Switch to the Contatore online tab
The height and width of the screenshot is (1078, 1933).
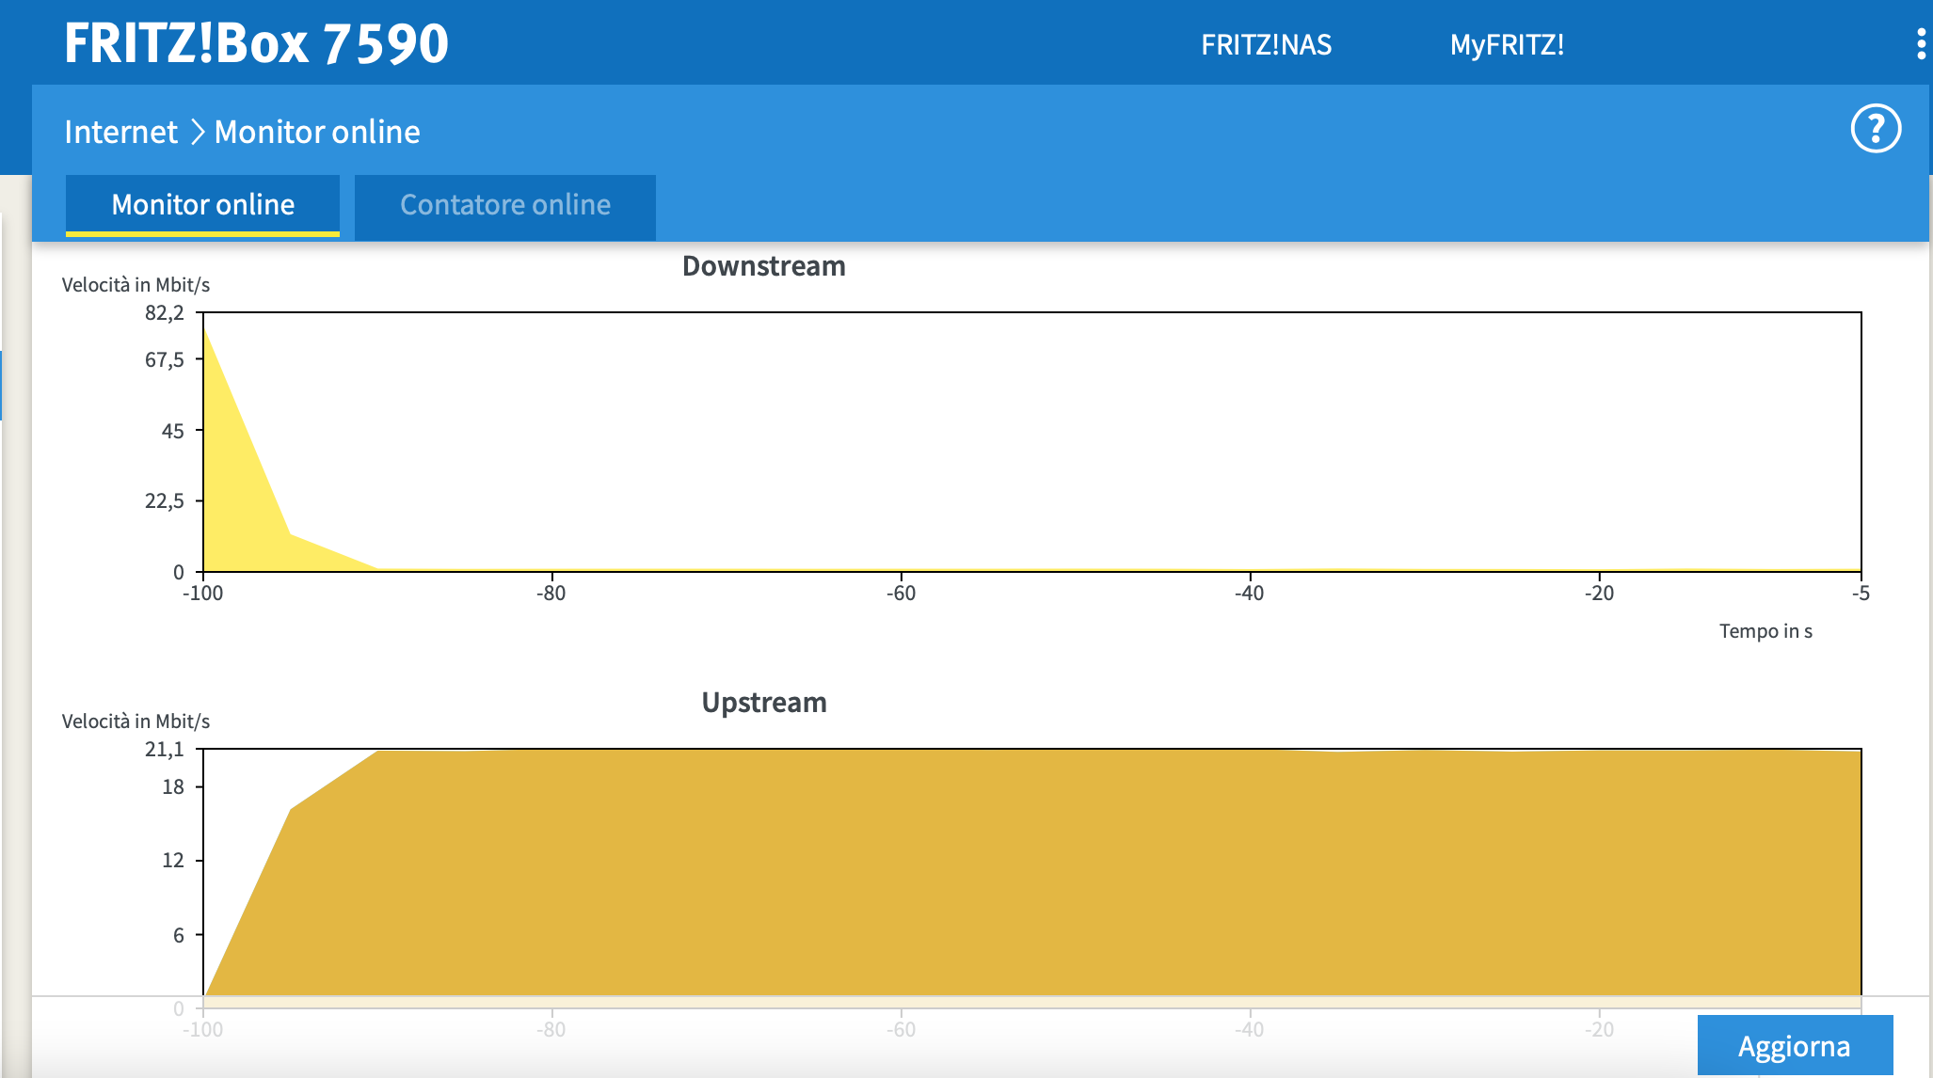pyautogui.click(x=505, y=205)
